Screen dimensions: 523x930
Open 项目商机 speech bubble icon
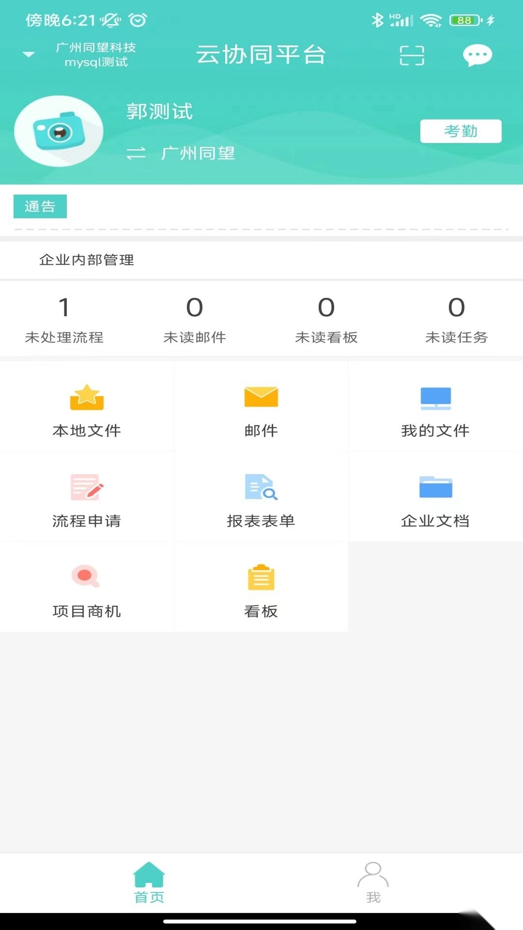pos(86,576)
